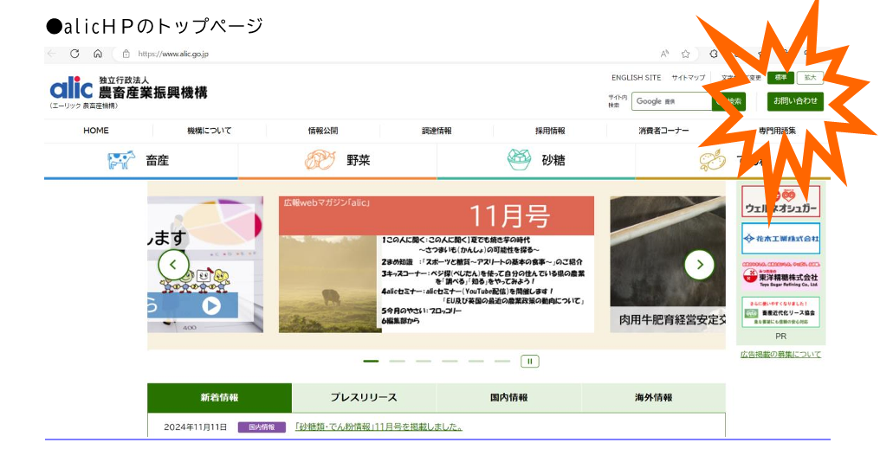Viewport: 893px width, 449px height.
Task: Click the potato starch icon
Action: click(713, 160)
